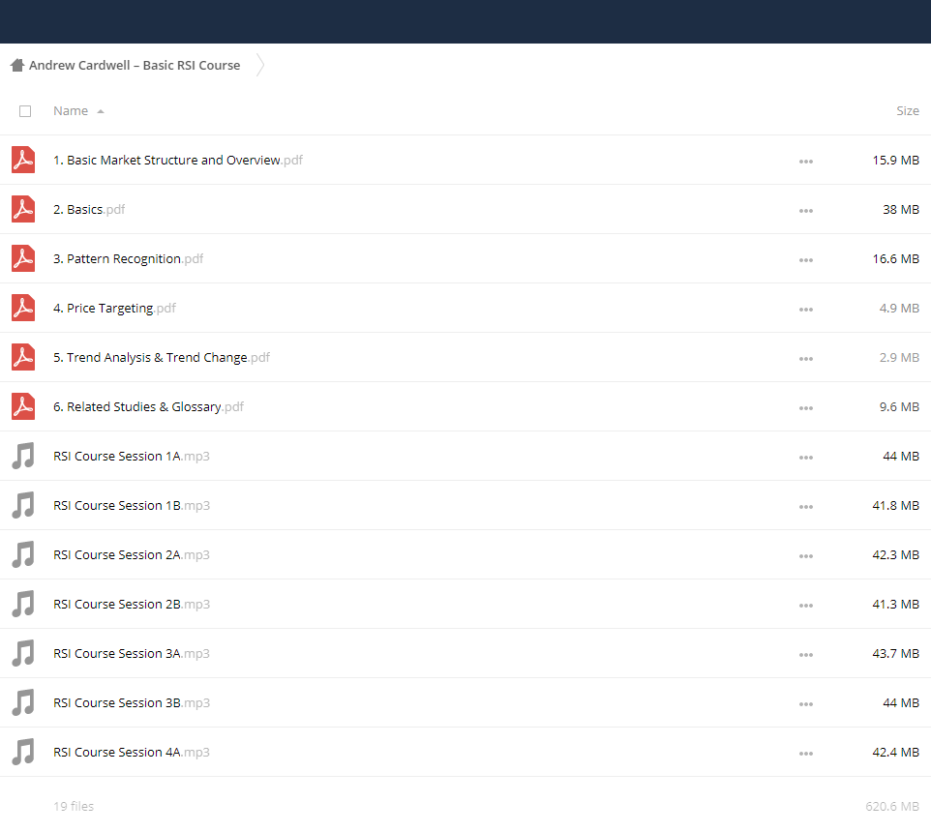Click music note icon for RSI Course Session 3B
Screen dimensions: 931x832
point(23,702)
